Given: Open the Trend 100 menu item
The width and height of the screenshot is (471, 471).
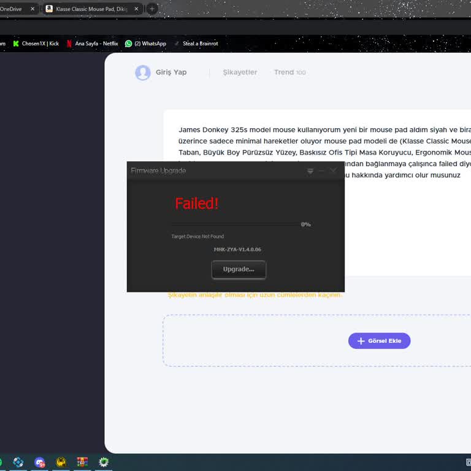Looking at the screenshot, I should [x=289, y=72].
